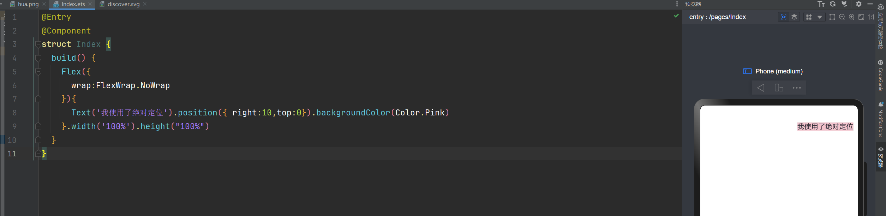Reset preview to 1:1 scale
This screenshot has height=216, width=886.
[871, 17]
